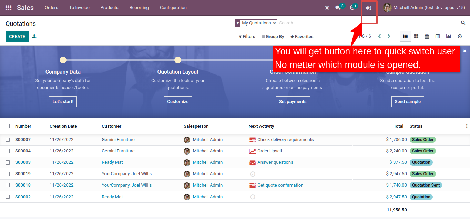Viewport: 470px width, 219px height.
Task: Open the debug bug icon menu
Action: tap(327, 8)
